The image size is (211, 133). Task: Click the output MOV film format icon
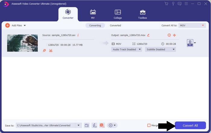click(113, 44)
